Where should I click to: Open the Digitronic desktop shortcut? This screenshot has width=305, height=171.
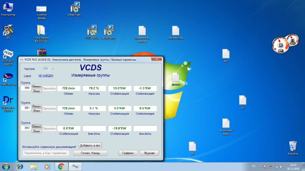click(x=8, y=102)
